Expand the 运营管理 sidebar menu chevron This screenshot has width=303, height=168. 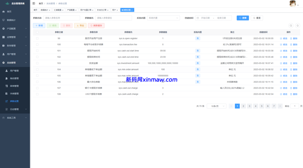click(26, 37)
